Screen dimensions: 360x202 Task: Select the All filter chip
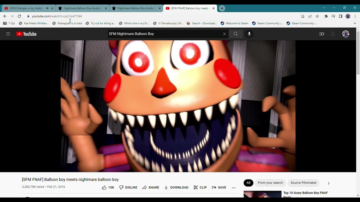[248, 183]
